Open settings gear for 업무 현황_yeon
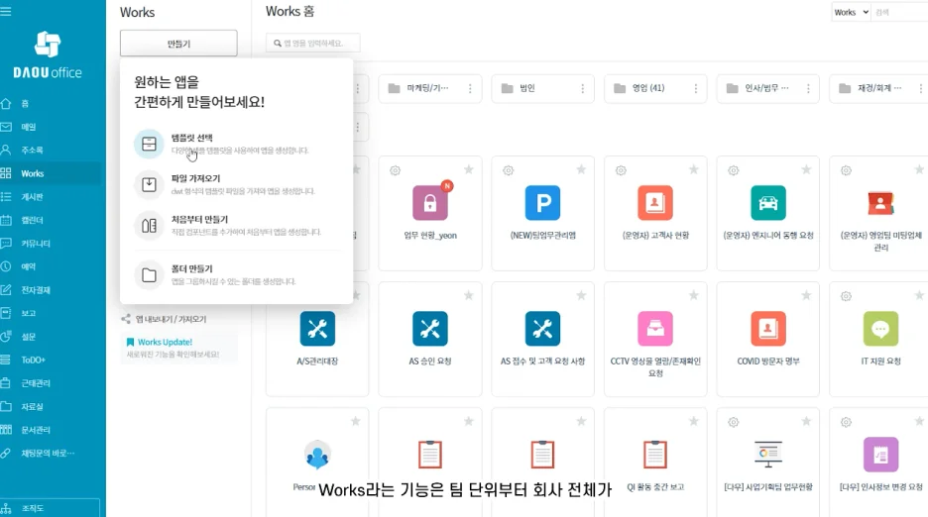The image size is (928, 517). point(395,170)
